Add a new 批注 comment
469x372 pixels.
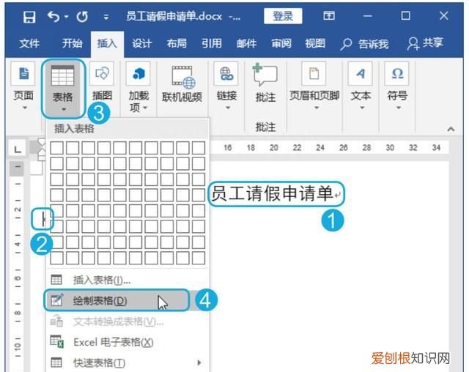click(265, 83)
